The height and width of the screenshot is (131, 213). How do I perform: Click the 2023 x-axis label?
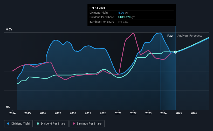click(x=148, y=113)
